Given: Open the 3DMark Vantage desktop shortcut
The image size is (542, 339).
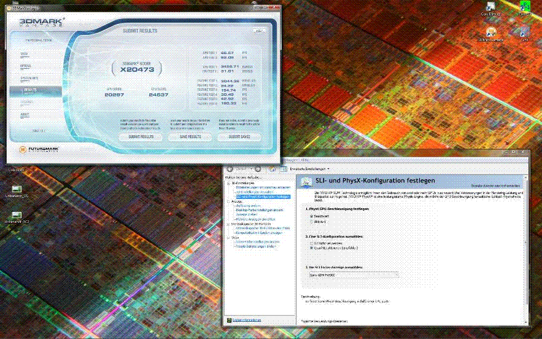Looking at the screenshot, I should [491, 33].
